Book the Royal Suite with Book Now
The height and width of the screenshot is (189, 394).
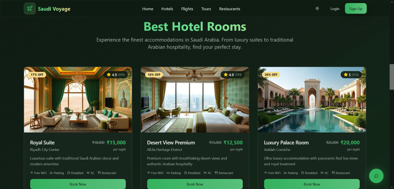[78, 184]
